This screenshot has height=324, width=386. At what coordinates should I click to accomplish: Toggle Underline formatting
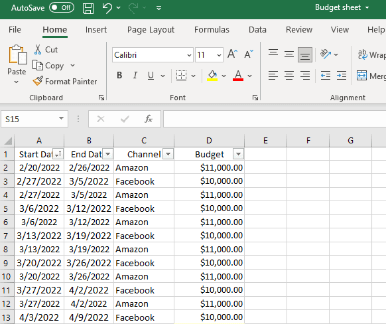(151, 76)
